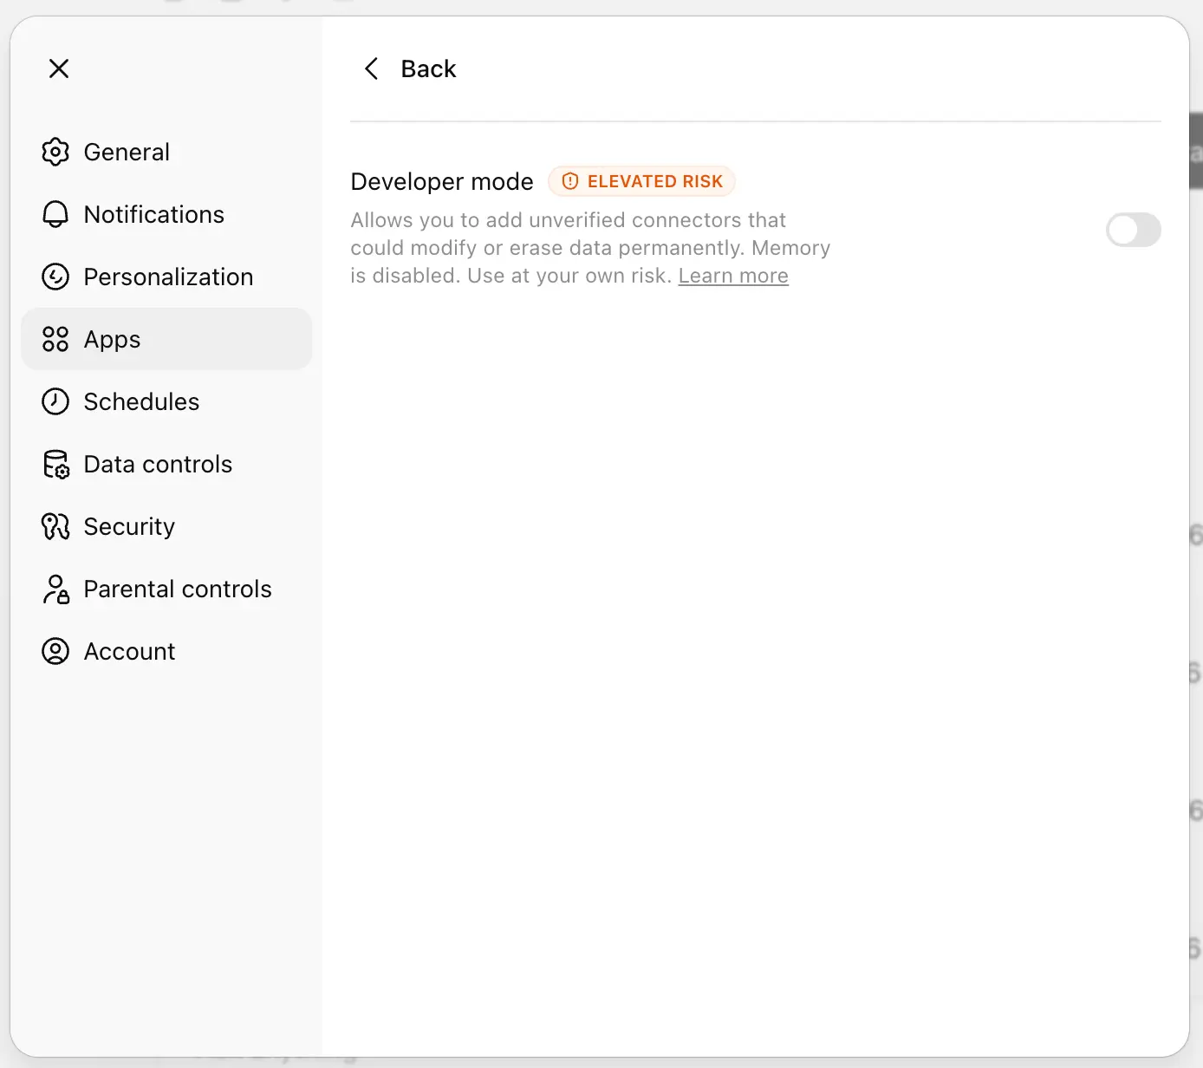Click the Apps grid icon
Screen dimensions: 1203x1068
[55, 339]
